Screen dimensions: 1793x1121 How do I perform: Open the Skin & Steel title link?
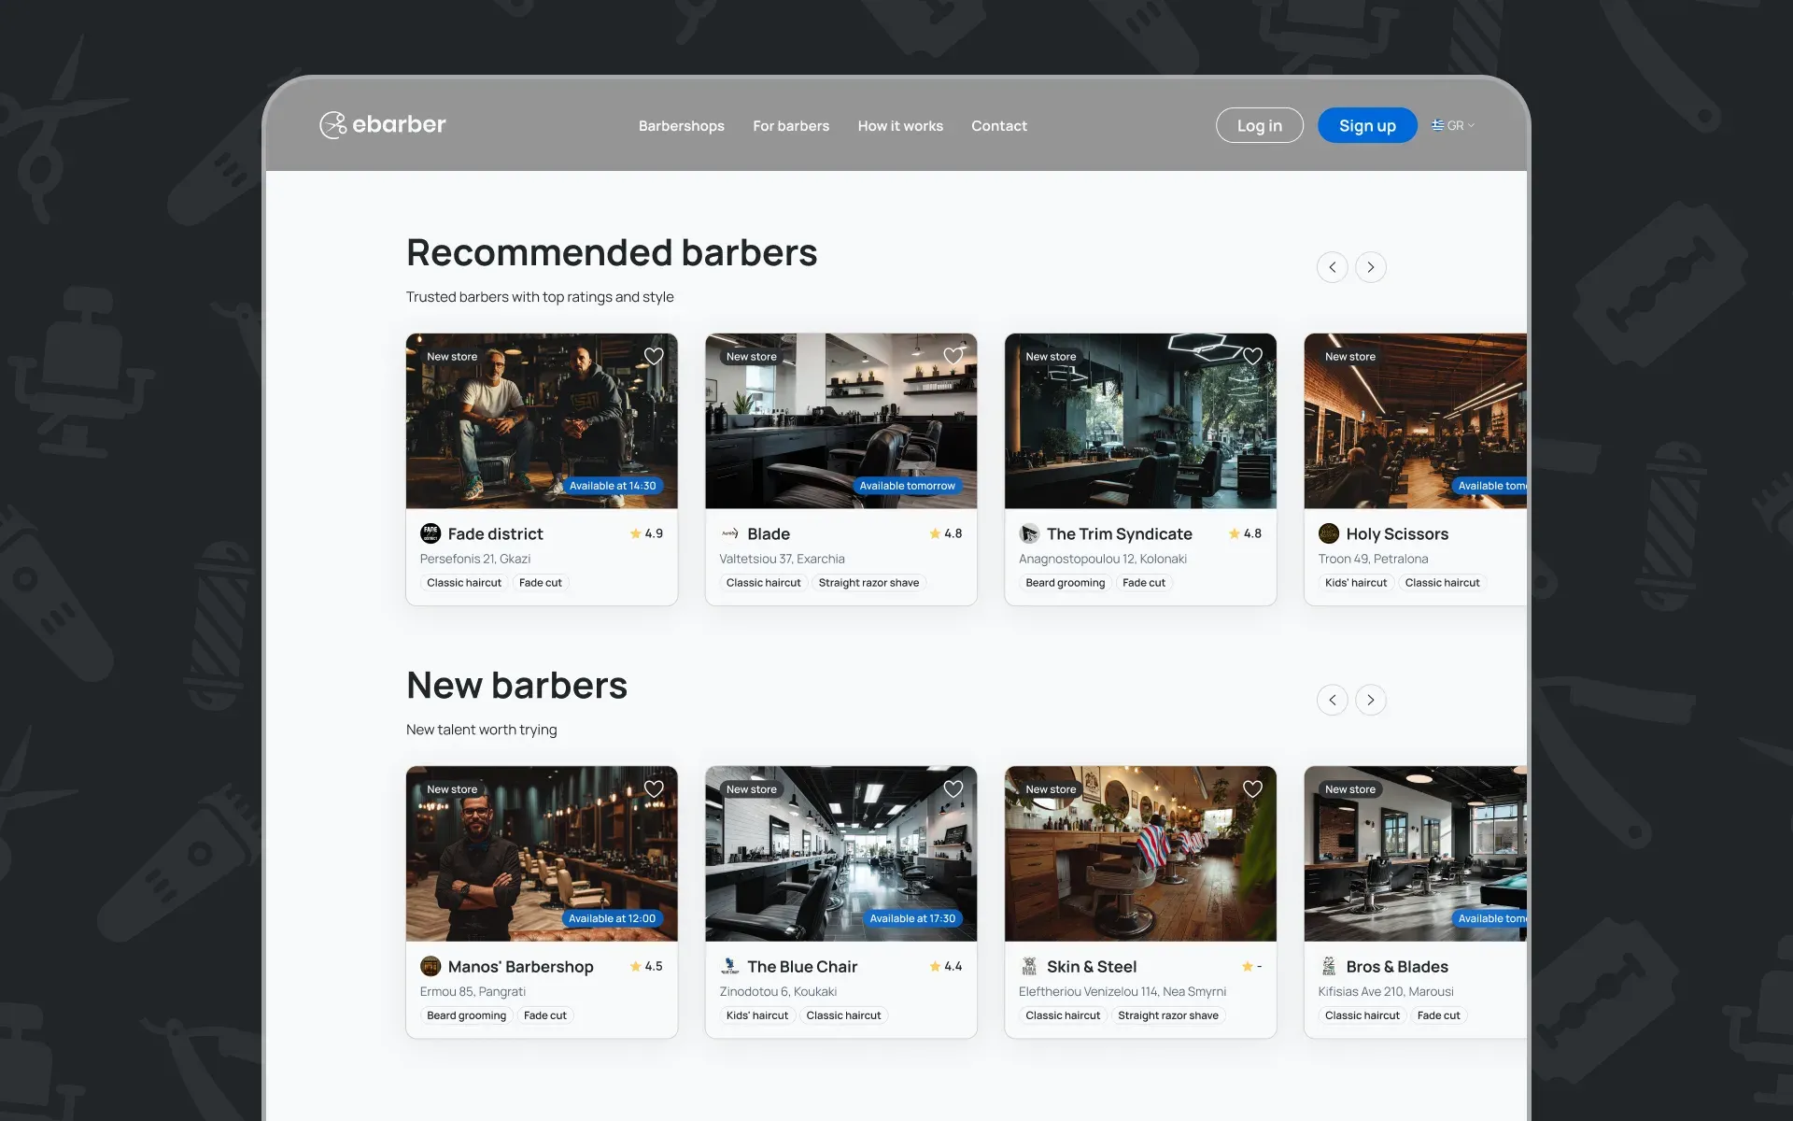[1092, 966]
